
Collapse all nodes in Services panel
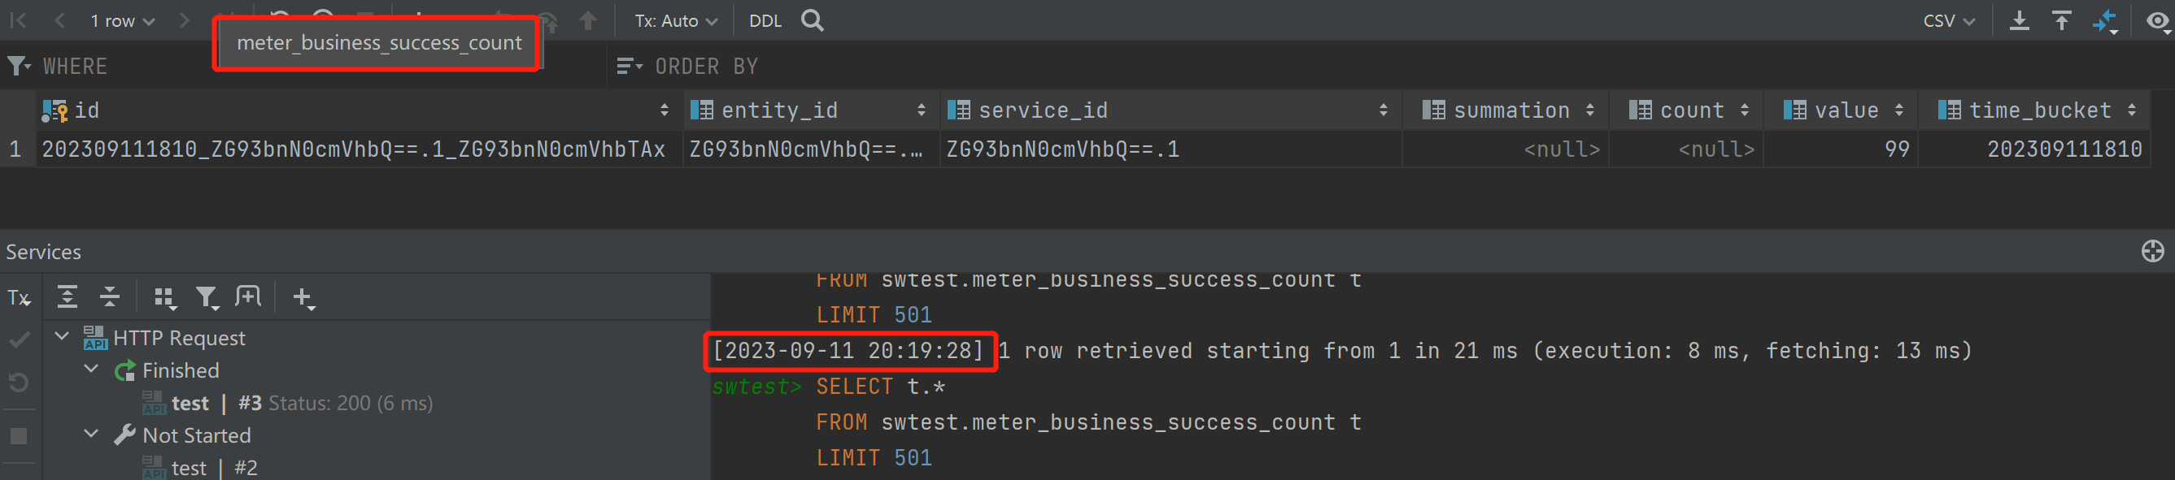point(109,296)
